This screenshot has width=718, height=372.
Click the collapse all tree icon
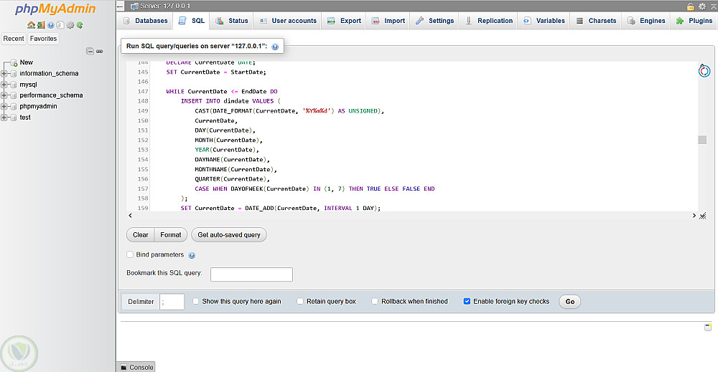(90, 51)
